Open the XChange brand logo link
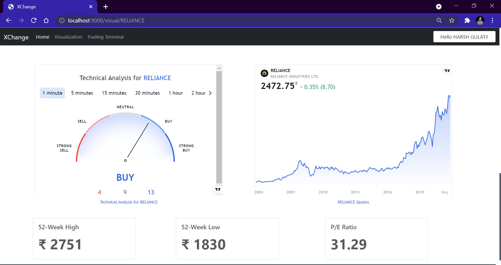Viewport: 501px width, 265px height. click(x=16, y=37)
